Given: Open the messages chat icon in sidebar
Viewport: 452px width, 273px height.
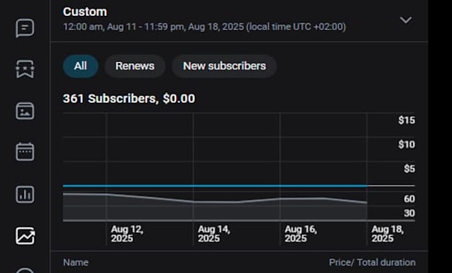Looking at the screenshot, I should tap(25, 28).
